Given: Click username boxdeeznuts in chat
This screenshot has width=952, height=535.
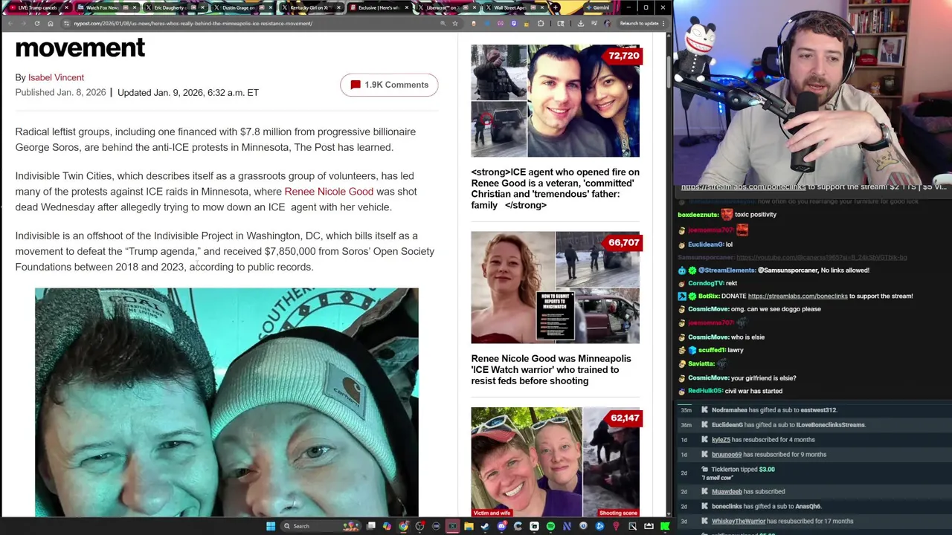Looking at the screenshot, I should pos(698,215).
